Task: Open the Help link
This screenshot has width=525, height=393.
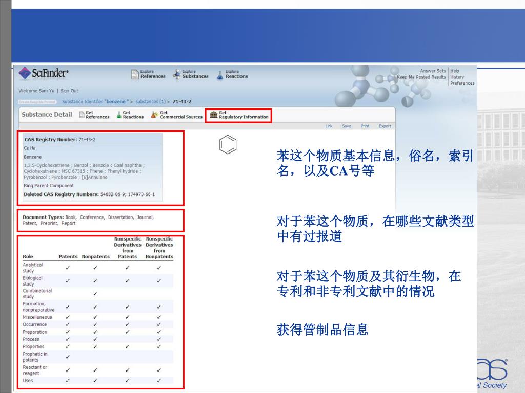Action: [455, 71]
